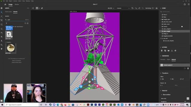The height and width of the screenshot is (107, 191).
Task: Collapse the Base surface section
Action: coord(161,95)
